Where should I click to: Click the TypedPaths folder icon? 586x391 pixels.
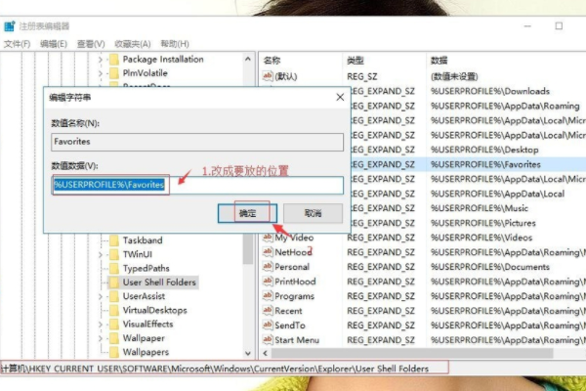pos(114,268)
